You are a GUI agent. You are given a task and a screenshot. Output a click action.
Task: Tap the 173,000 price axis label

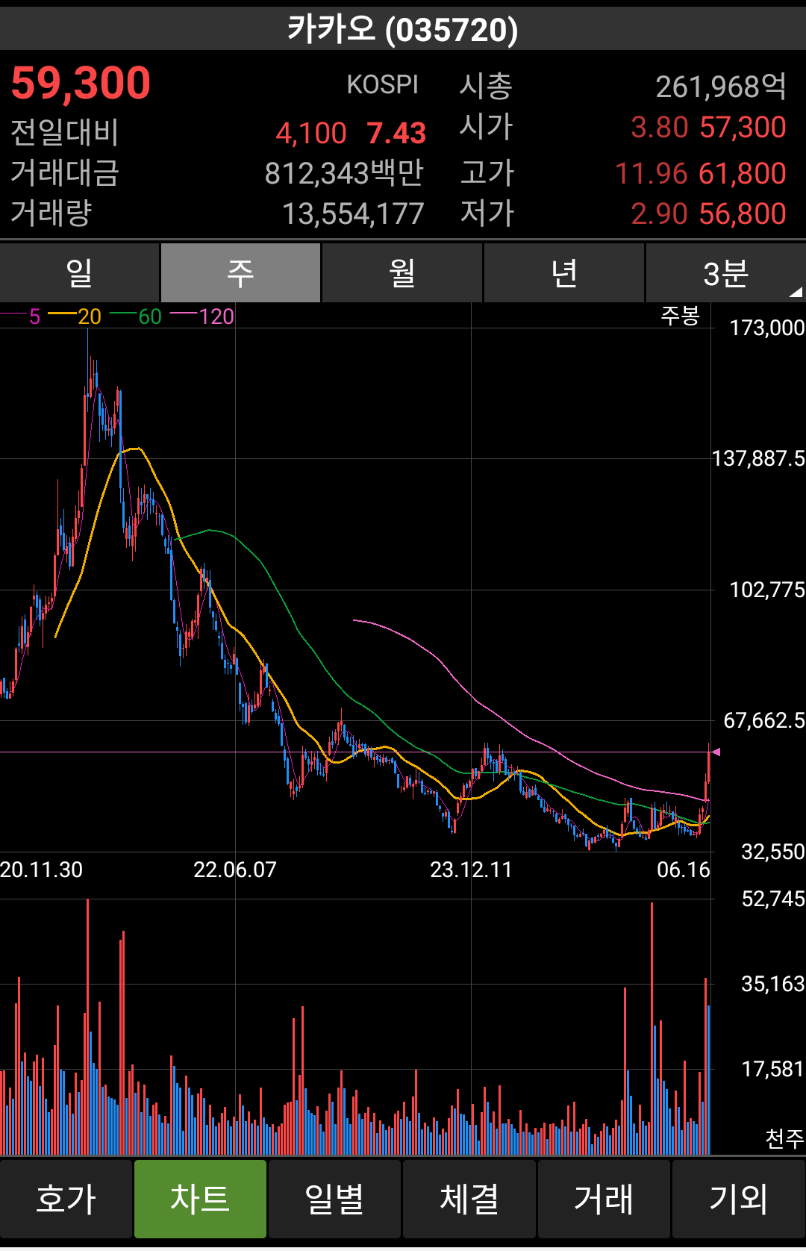[767, 328]
